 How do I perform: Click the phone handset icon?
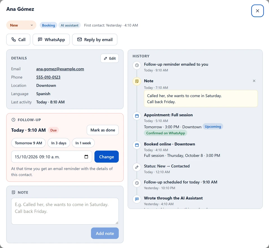click(13, 39)
